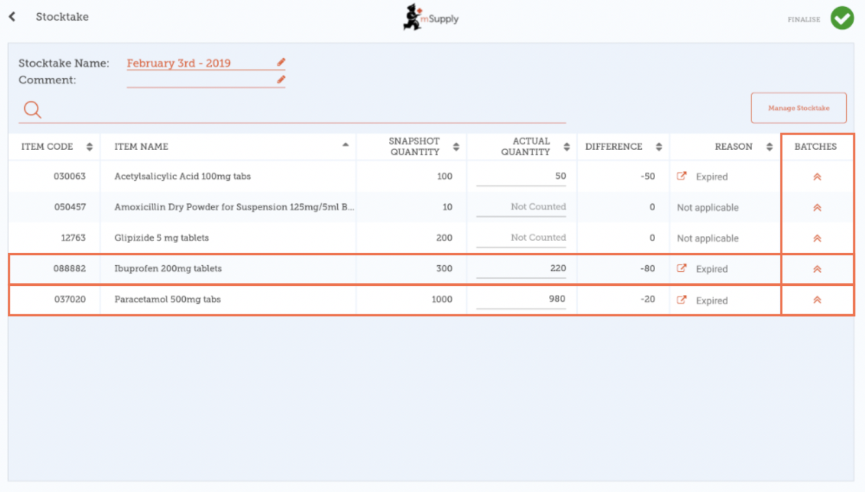Click the green Finalise checkmark icon
Viewport: 865px width, 492px height.
[x=842, y=18]
